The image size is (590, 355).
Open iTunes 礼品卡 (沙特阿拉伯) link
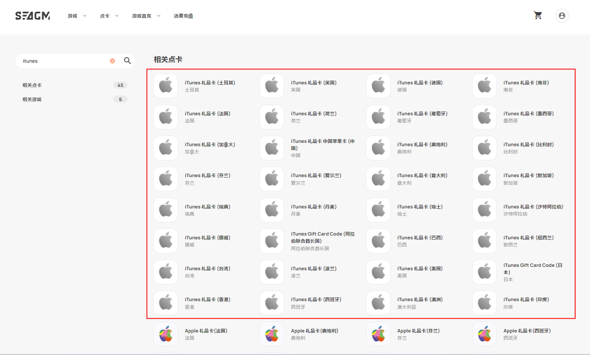pos(533,207)
